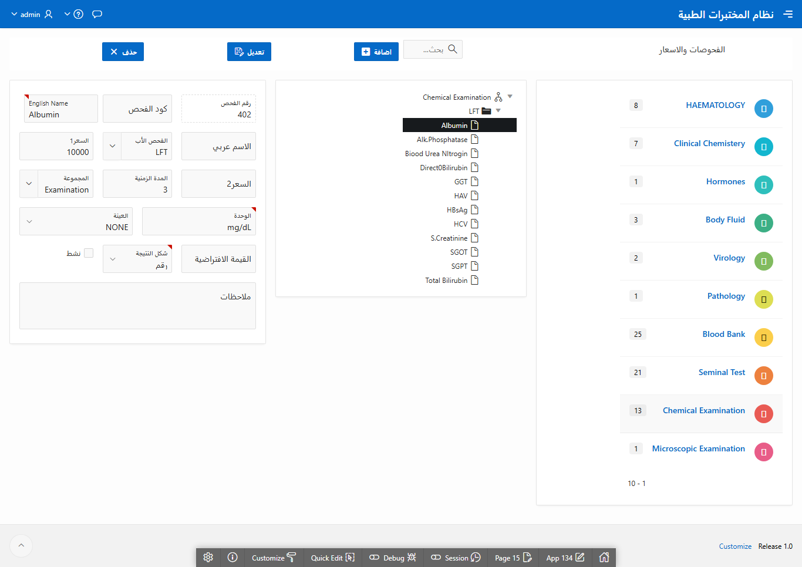Open the Body Fluid category link
Screen dimensions: 802x567
coord(725,220)
